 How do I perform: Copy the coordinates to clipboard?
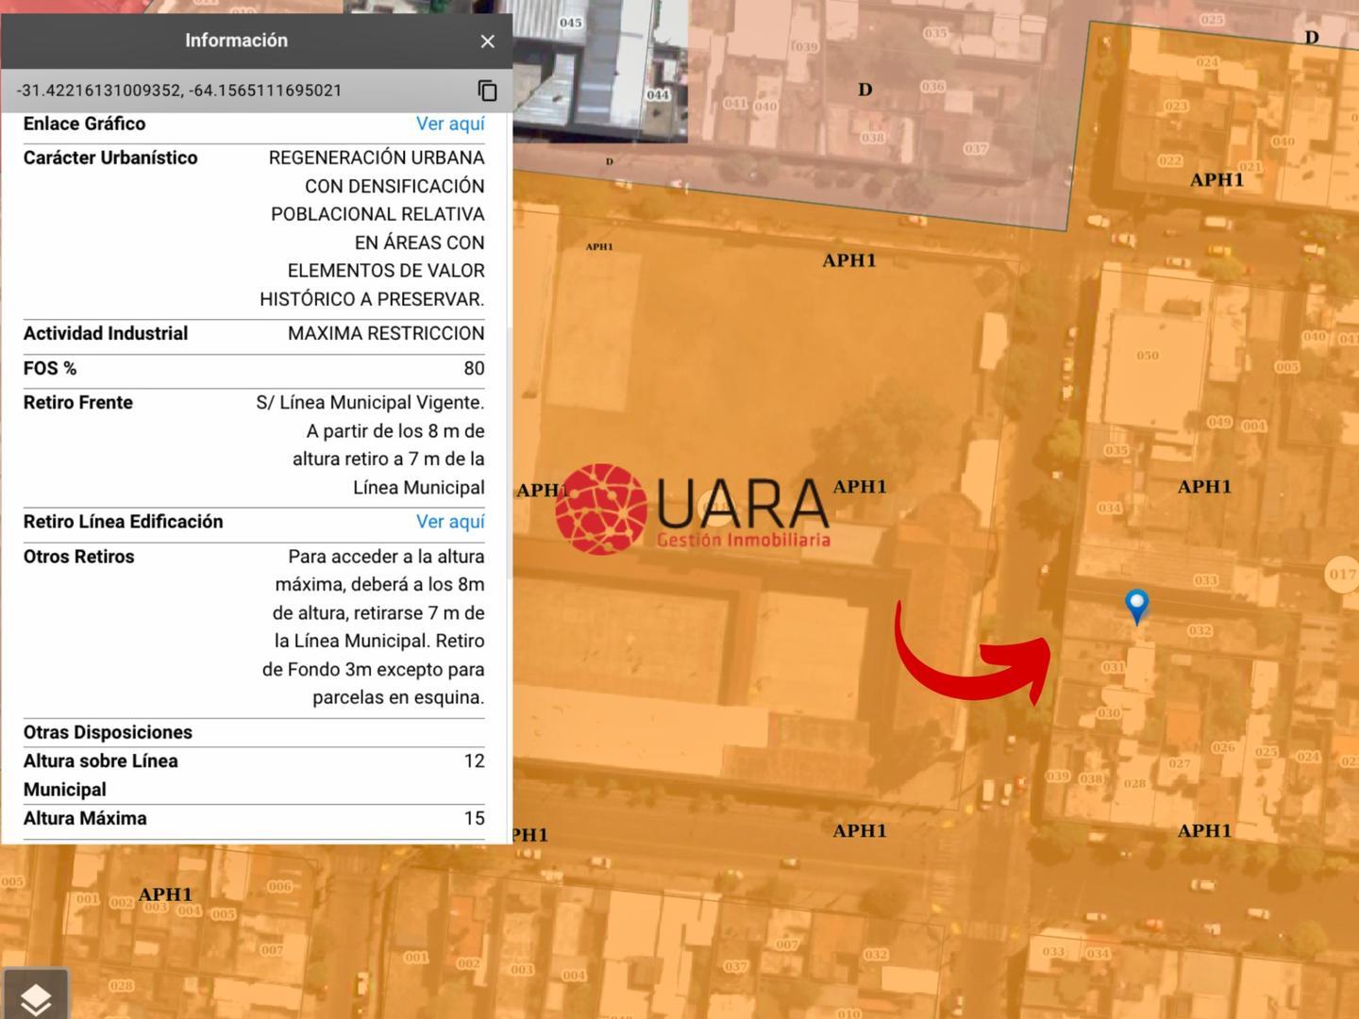(x=487, y=91)
